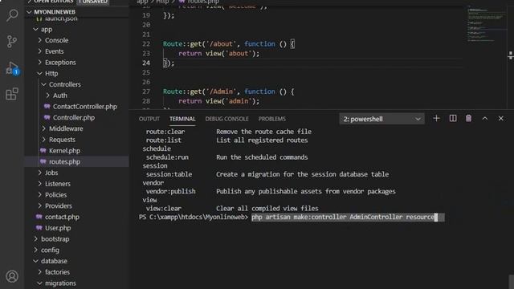Screen dimensions: 514x289
Task: Open the Accounts menu icon
Action: click(12, 276)
